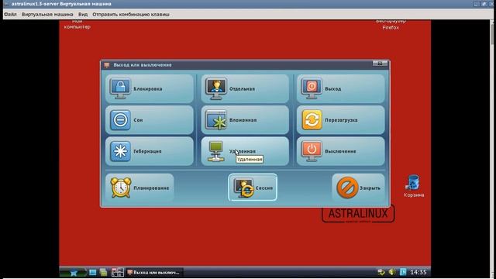Open the Виртуальная машина menu

(47, 14)
